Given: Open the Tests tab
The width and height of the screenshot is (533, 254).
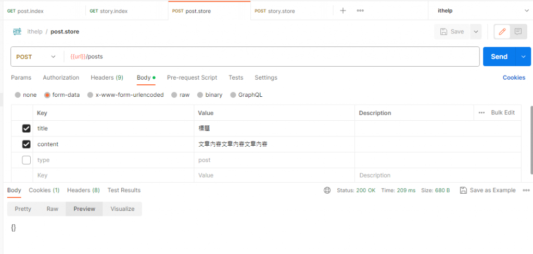Looking at the screenshot, I should click(236, 78).
